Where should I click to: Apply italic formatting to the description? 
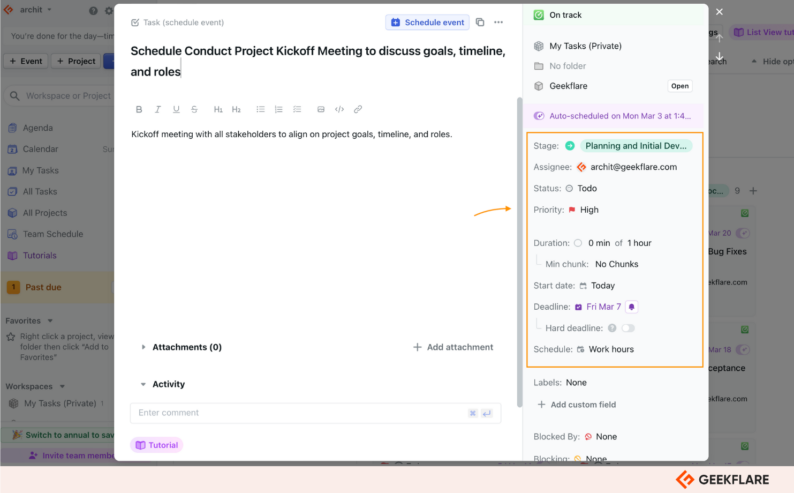[157, 109]
